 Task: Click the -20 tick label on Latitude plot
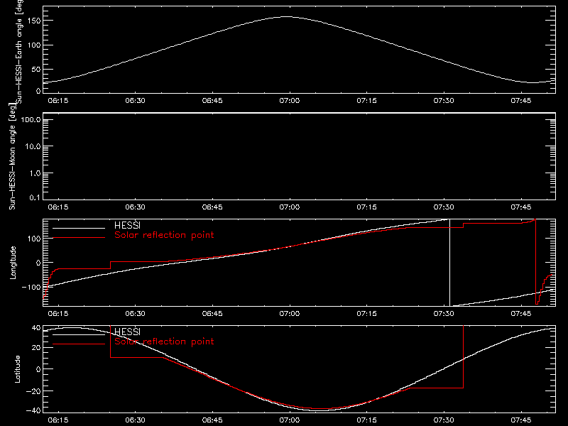(x=33, y=391)
